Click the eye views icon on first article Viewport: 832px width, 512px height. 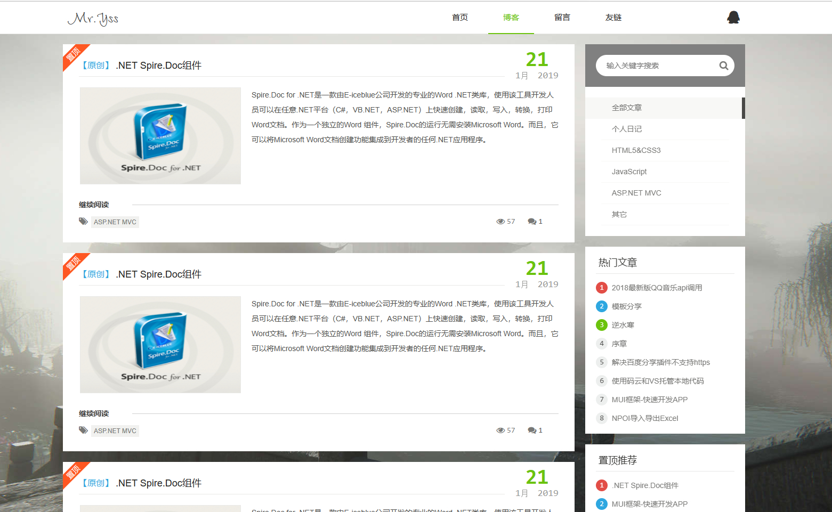tap(500, 222)
